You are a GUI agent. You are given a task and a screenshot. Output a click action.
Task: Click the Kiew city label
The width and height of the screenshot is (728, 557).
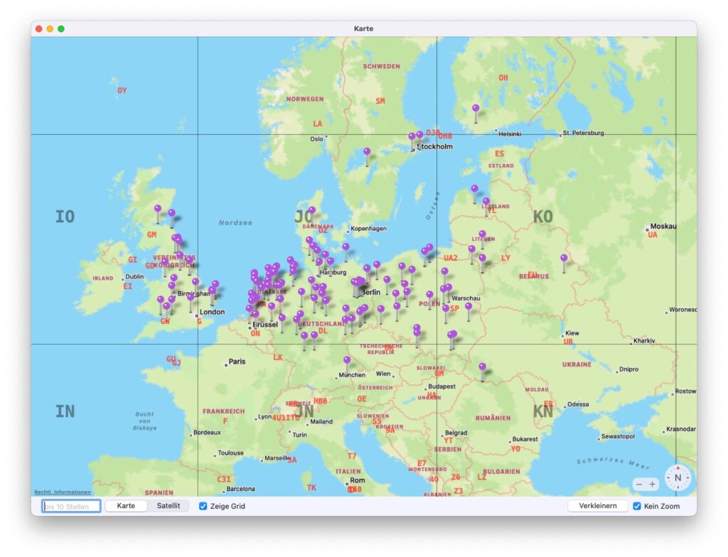572,332
